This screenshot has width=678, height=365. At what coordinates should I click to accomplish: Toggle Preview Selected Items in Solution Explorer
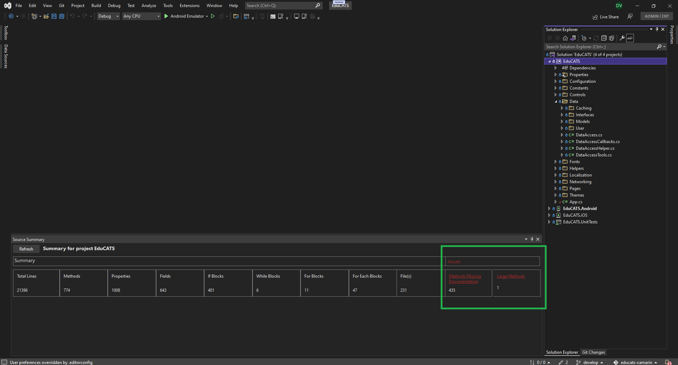click(x=630, y=38)
